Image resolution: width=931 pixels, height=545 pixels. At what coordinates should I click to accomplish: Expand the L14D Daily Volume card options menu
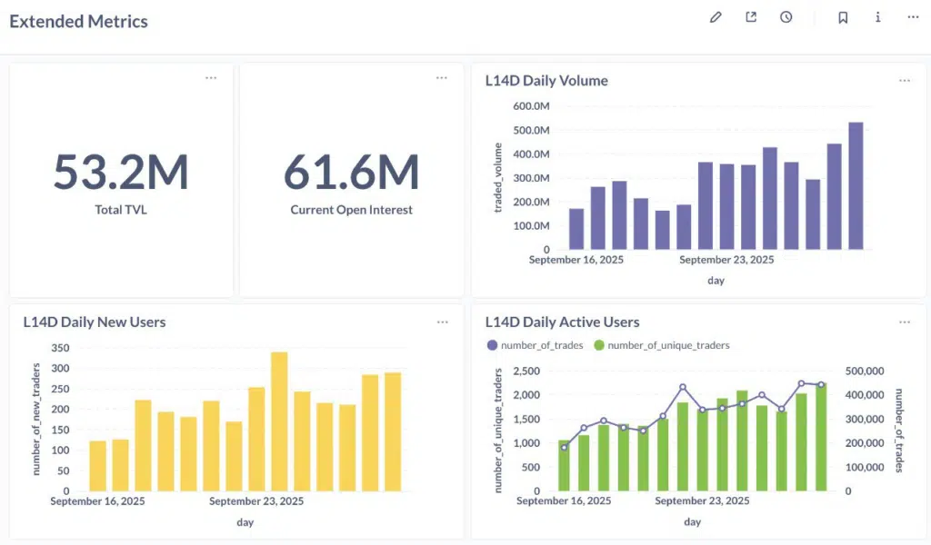click(x=905, y=80)
